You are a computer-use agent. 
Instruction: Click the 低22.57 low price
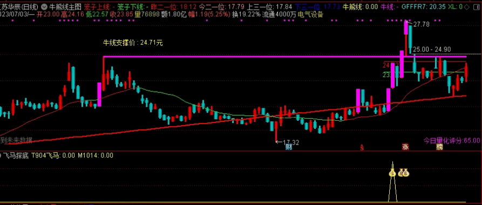point(97,14)
